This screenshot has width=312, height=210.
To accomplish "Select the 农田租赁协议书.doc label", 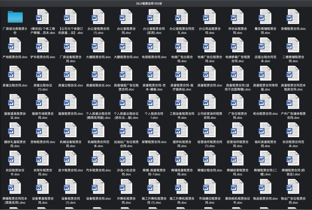I will tap(15, 172).
